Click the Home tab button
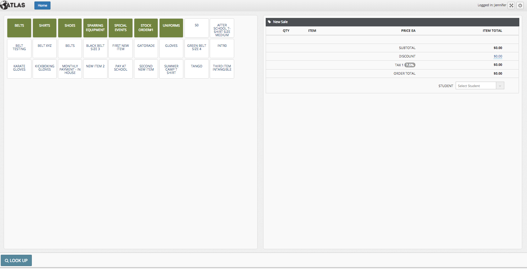The image size is (527, 269). pos(42,5)
